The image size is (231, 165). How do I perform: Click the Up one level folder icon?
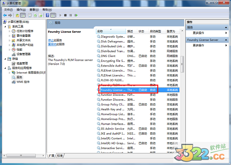coord(17,15)
